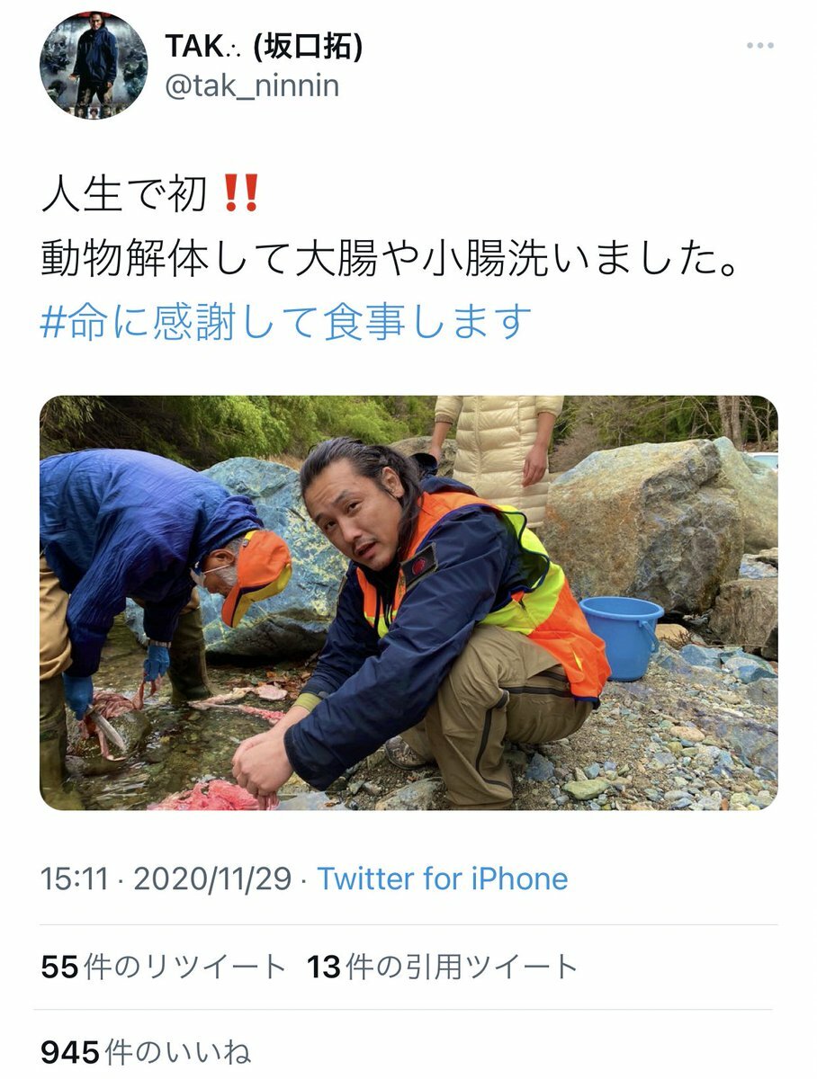View the 55件のリツイート list
This screenshot has height=1079, width=817.
tap(164, 968)
